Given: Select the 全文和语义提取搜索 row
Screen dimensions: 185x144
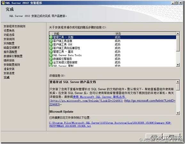Looking at the screenshot, I should tap(113, 62).
